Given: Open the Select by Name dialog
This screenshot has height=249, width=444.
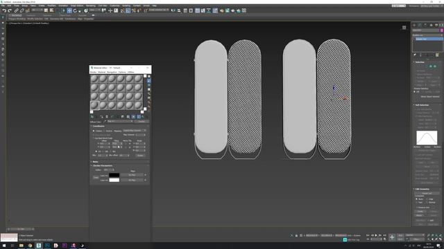Looking at the screenshot, I should coord(51,10).
